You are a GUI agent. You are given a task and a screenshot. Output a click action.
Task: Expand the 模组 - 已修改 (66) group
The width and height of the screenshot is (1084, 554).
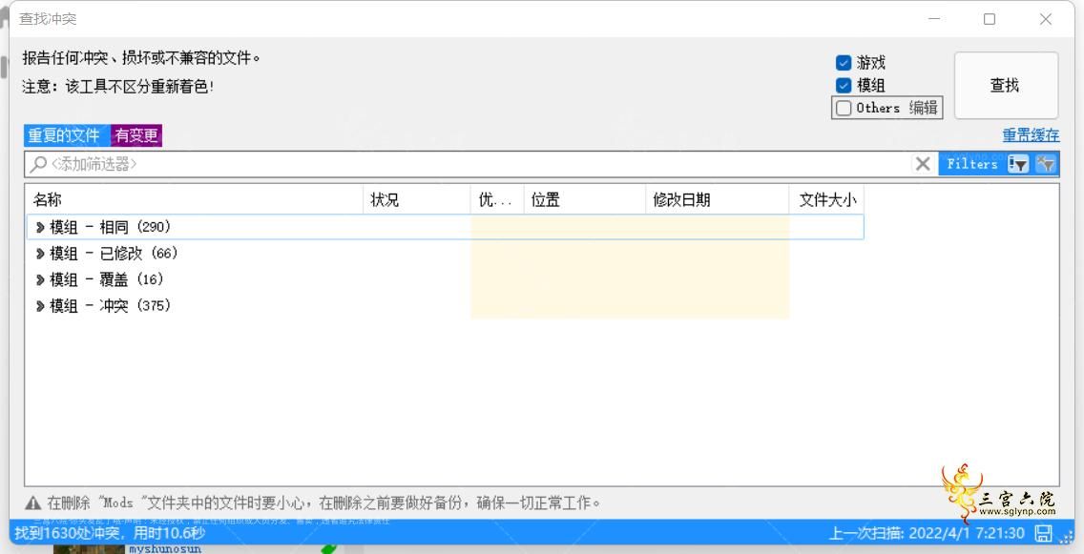click(x=40, y=254)
